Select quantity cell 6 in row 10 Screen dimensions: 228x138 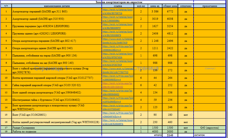coord(141,78)
